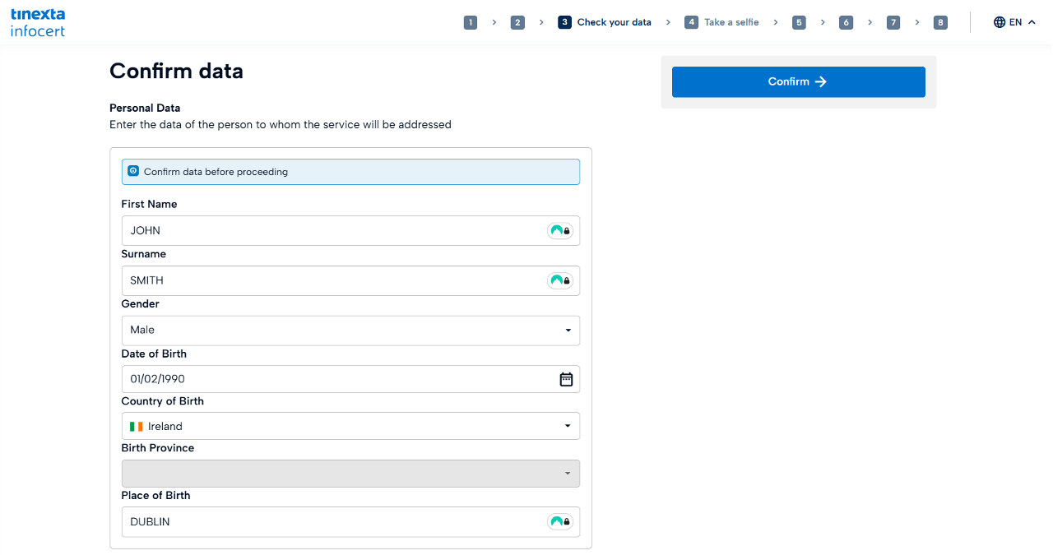Go to step 2 in progress bar
The width and height of the screenshot is (1053, 555).
(517, 22)
